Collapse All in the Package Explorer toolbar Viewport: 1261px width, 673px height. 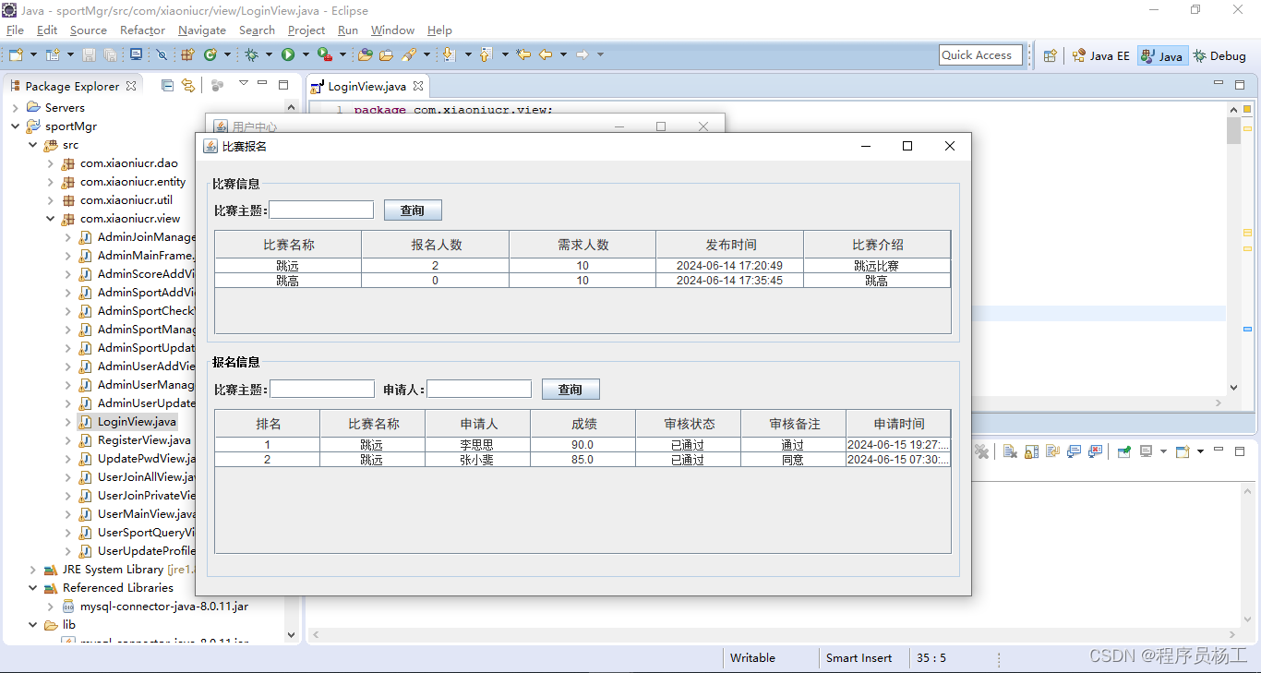pos(167,85)
